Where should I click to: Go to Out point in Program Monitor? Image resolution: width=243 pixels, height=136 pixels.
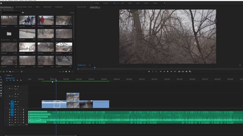175,71
